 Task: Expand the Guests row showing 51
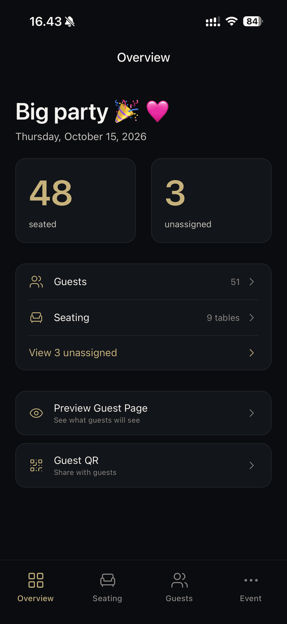pyautogui.click(x=143, y=282)
